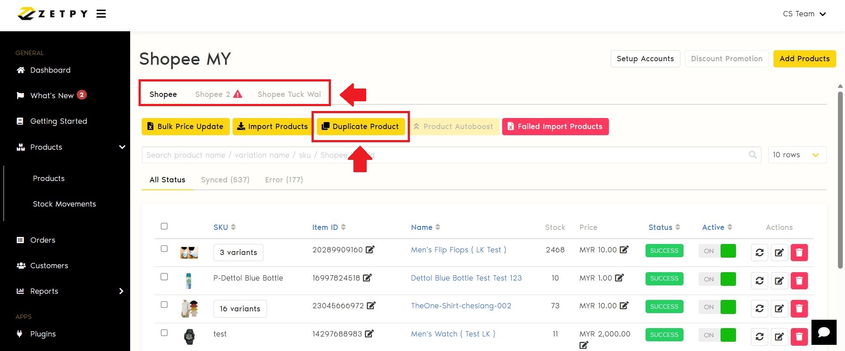Screen dimensions: 845x351
Task: Edit the Men's Watch product
Action: click(x=779, y=337)
